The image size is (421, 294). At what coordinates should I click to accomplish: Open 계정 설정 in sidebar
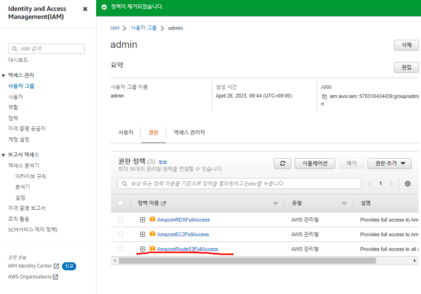click(x=18, y=139)
